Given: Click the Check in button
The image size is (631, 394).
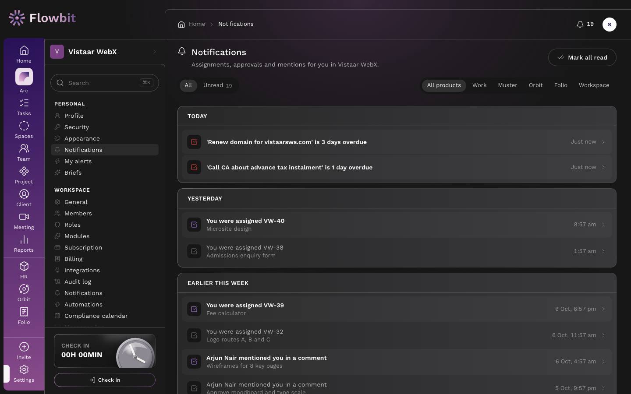Looking at the screenshot, I should click(x=105, y=380).
